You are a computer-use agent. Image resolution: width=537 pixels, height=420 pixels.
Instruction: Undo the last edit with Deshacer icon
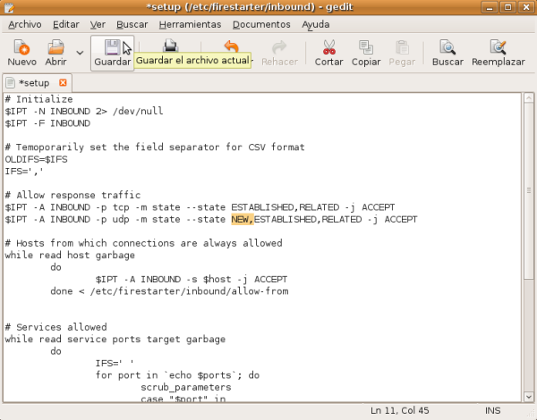(x=231, y=47)
